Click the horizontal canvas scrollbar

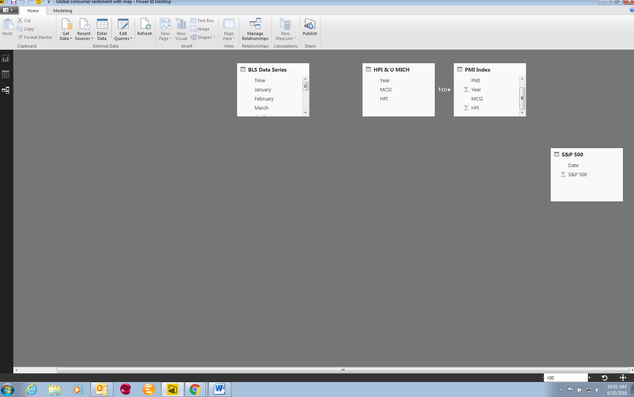[x=343, y=370]
